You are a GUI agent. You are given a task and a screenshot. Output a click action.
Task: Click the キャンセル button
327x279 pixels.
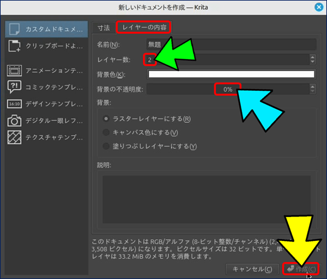click(x=252, y=269)
